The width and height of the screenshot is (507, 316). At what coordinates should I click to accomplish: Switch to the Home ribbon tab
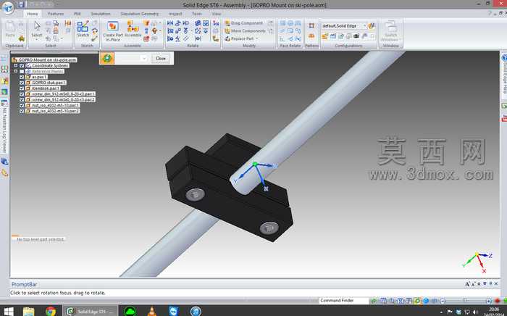tap(33, 14)
